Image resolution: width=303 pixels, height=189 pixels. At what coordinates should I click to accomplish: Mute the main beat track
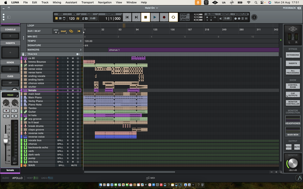coord(73,94)
